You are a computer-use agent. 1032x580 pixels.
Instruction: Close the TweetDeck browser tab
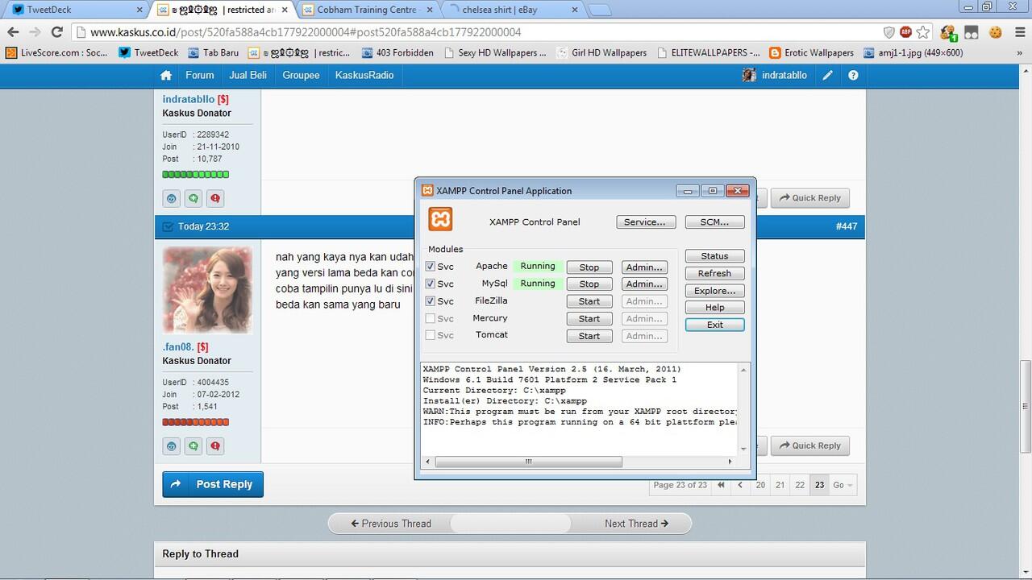coord(139,10)
